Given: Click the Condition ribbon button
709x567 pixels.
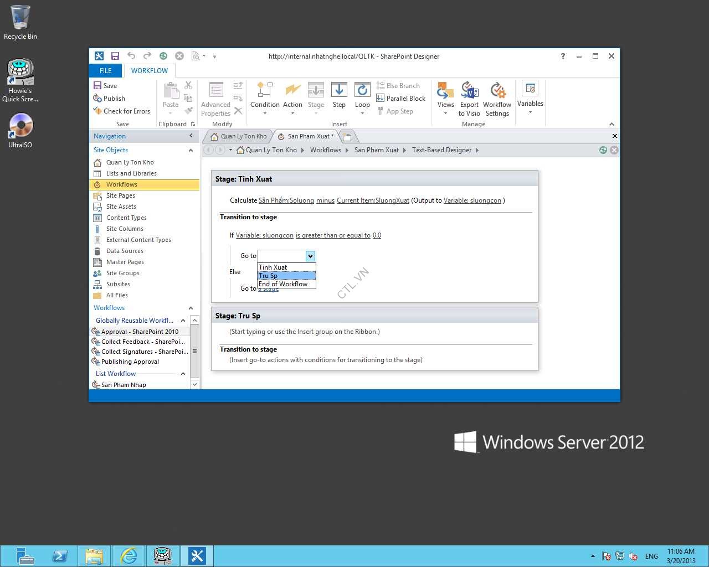Looking at the screenshot, I should click(x=265, y=95).
